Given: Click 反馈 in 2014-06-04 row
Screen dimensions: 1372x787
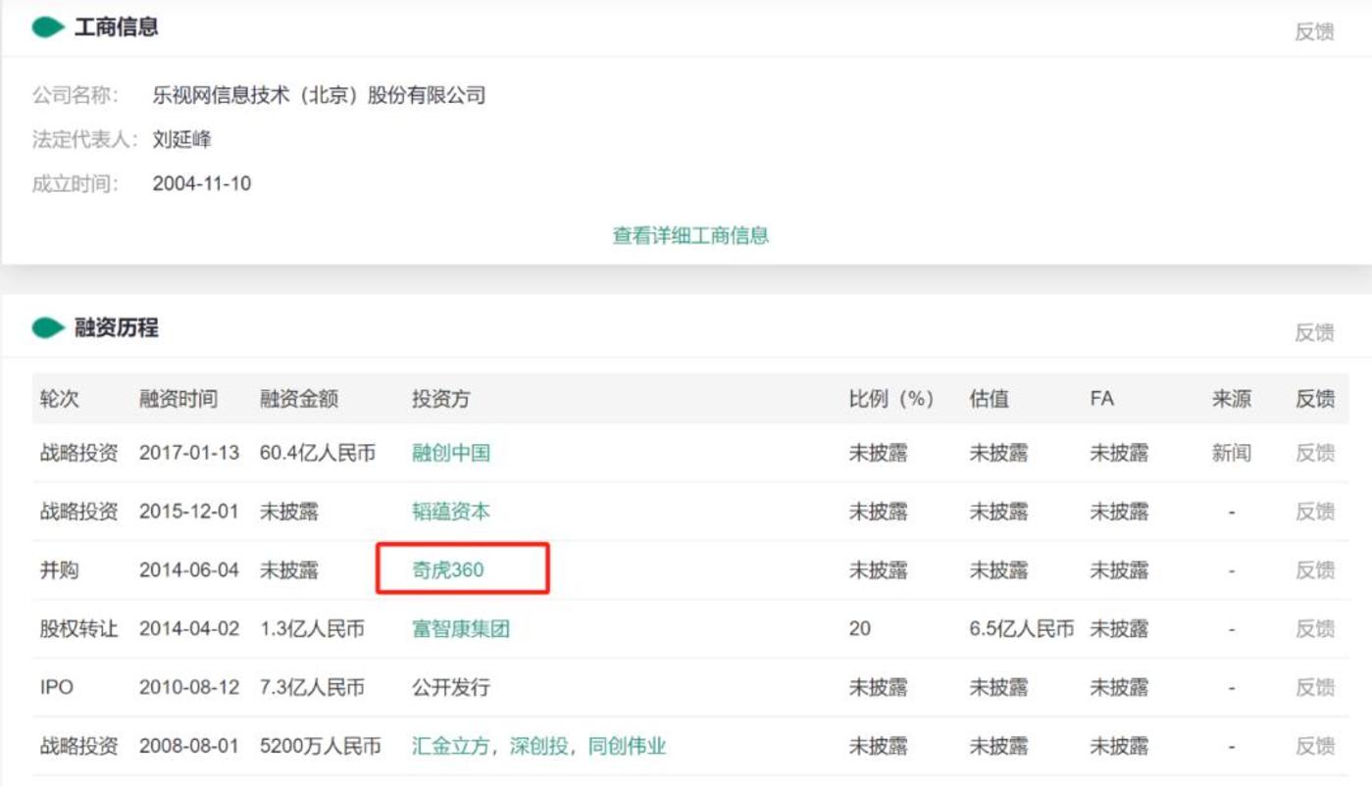Looking at the screenshot, I should click(1315, 570).
